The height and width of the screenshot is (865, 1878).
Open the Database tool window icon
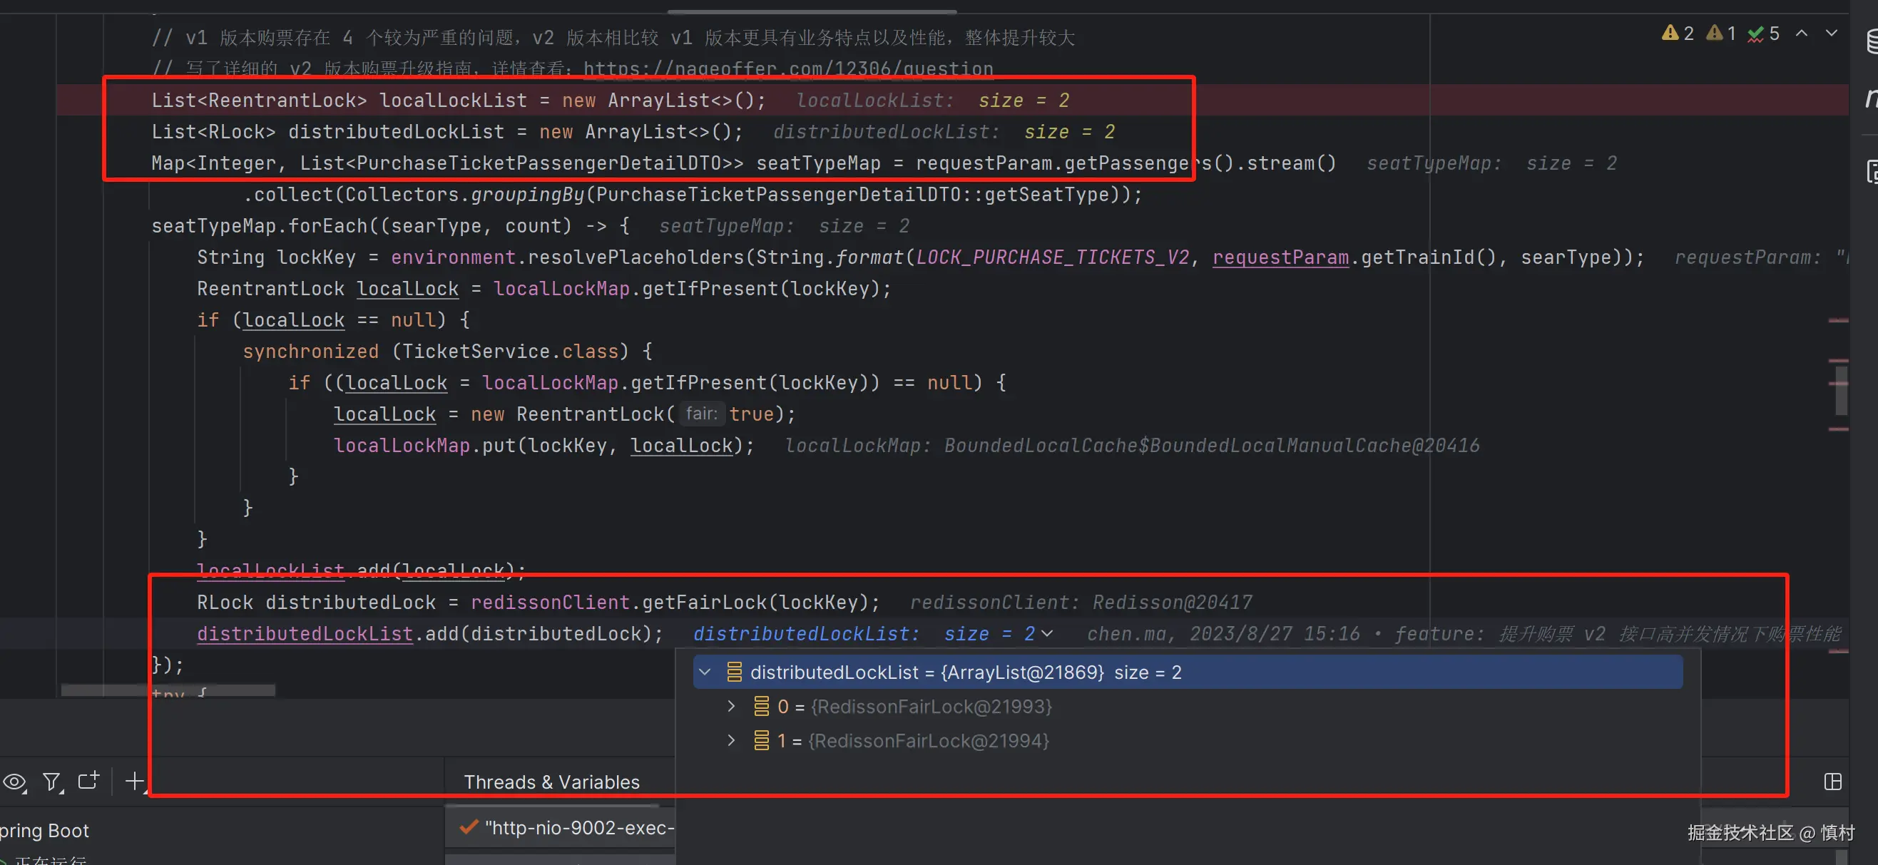tap(1872, 41)
